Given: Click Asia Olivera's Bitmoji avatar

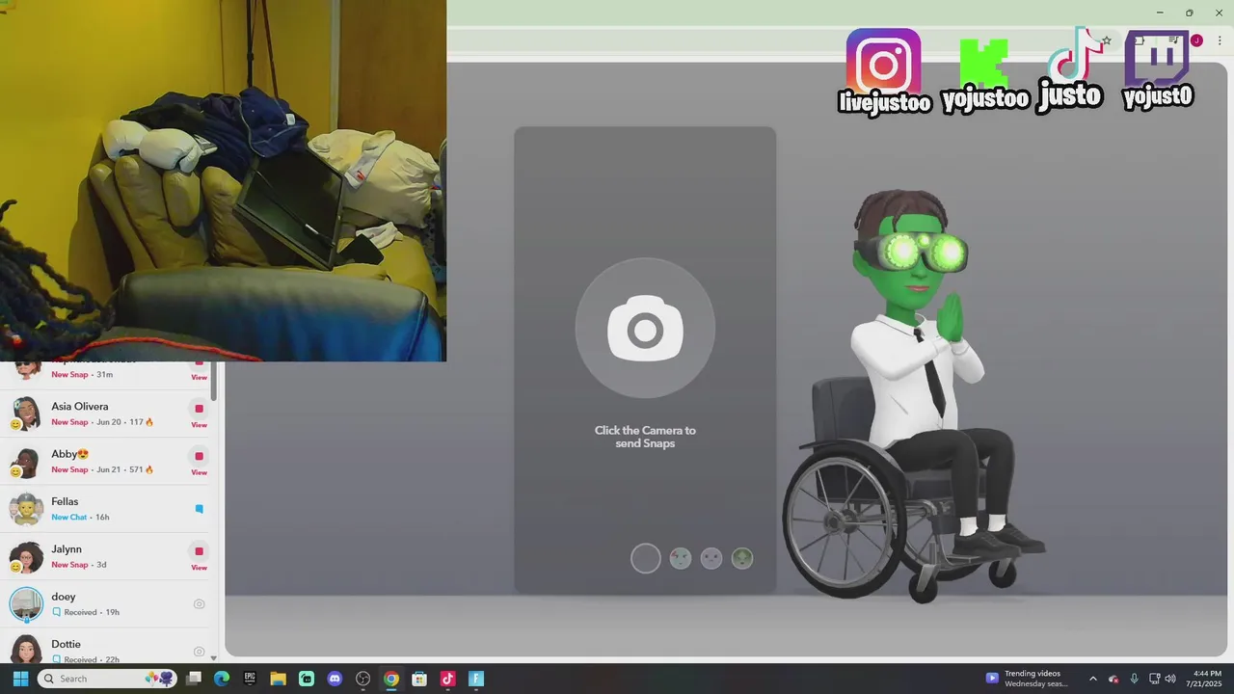Looking at the screenshot, I should pyautogui.click(x=26, y=414).
